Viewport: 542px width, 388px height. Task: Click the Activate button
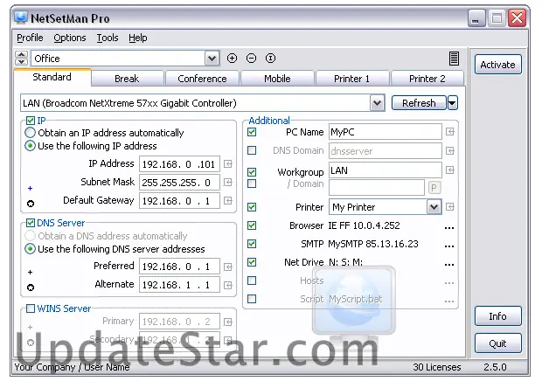click(x=497, y=65)
